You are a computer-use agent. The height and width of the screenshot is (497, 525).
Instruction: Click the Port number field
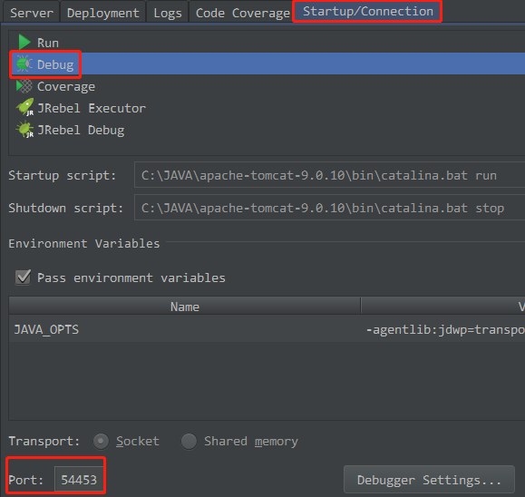coord(79,480)
